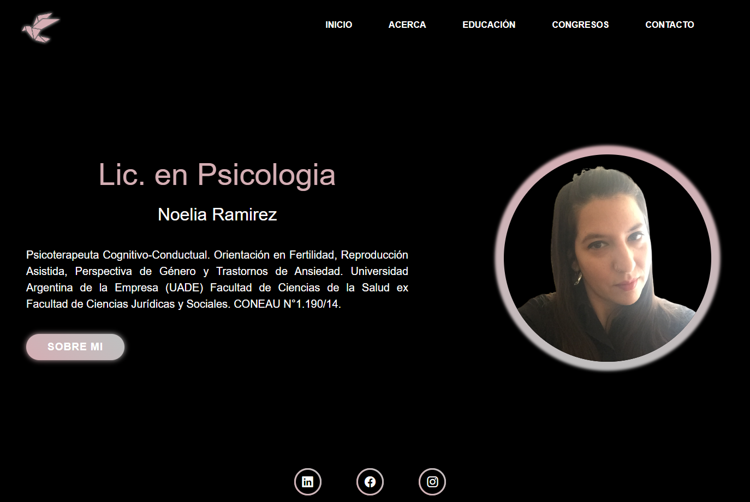Image resolution: width=750 pixels, height=502 pixels.
Task: Select the name Noelia Ramirez
Action: pos(217,214)
